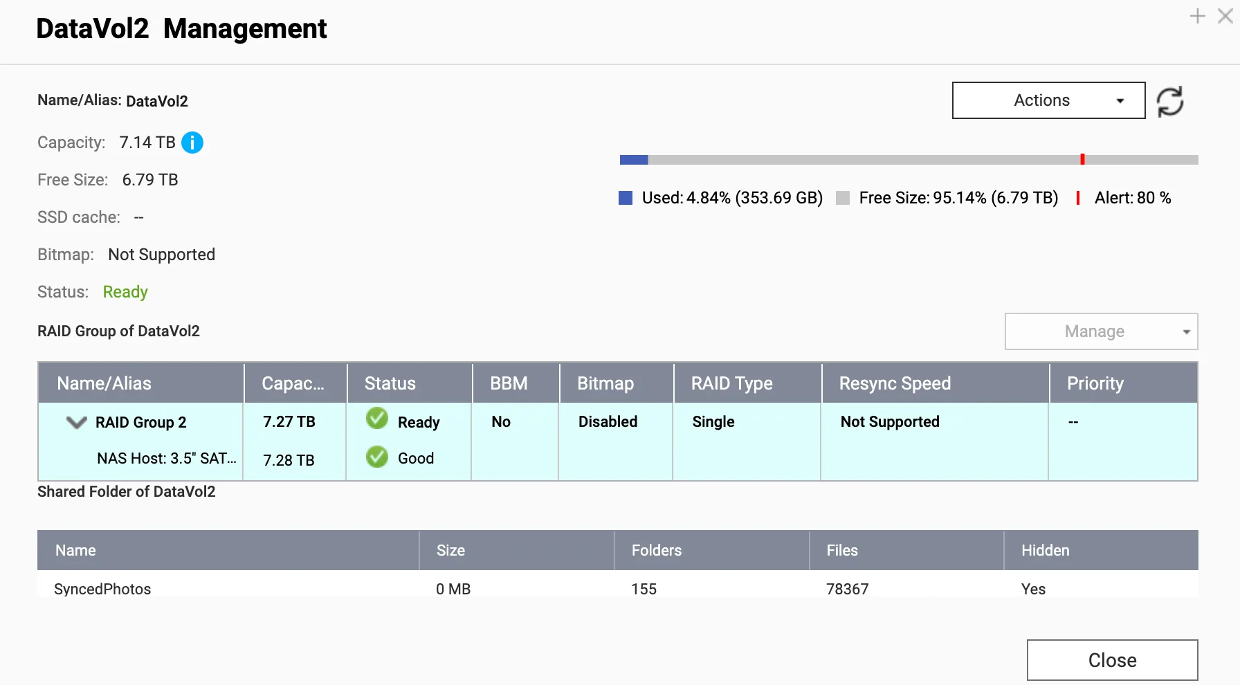Click the plus icon in top corner
The height and width of the screenshot is (685, 1240).
pos(1197,16)
